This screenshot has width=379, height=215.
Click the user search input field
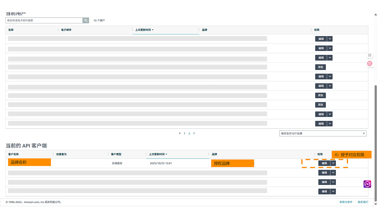point(44,20)
